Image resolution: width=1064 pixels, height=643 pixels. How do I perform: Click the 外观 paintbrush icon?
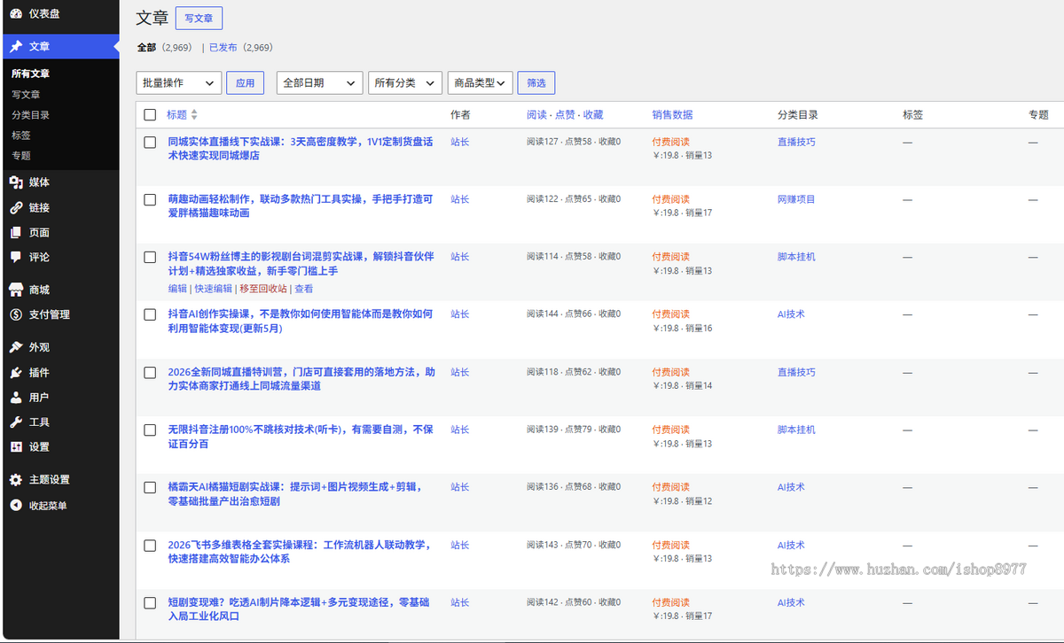coord(16,347)
